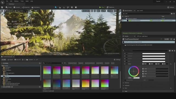176x99 pixels.
Task: Add a new collection with plus icon
Action: tap(12, 87)
